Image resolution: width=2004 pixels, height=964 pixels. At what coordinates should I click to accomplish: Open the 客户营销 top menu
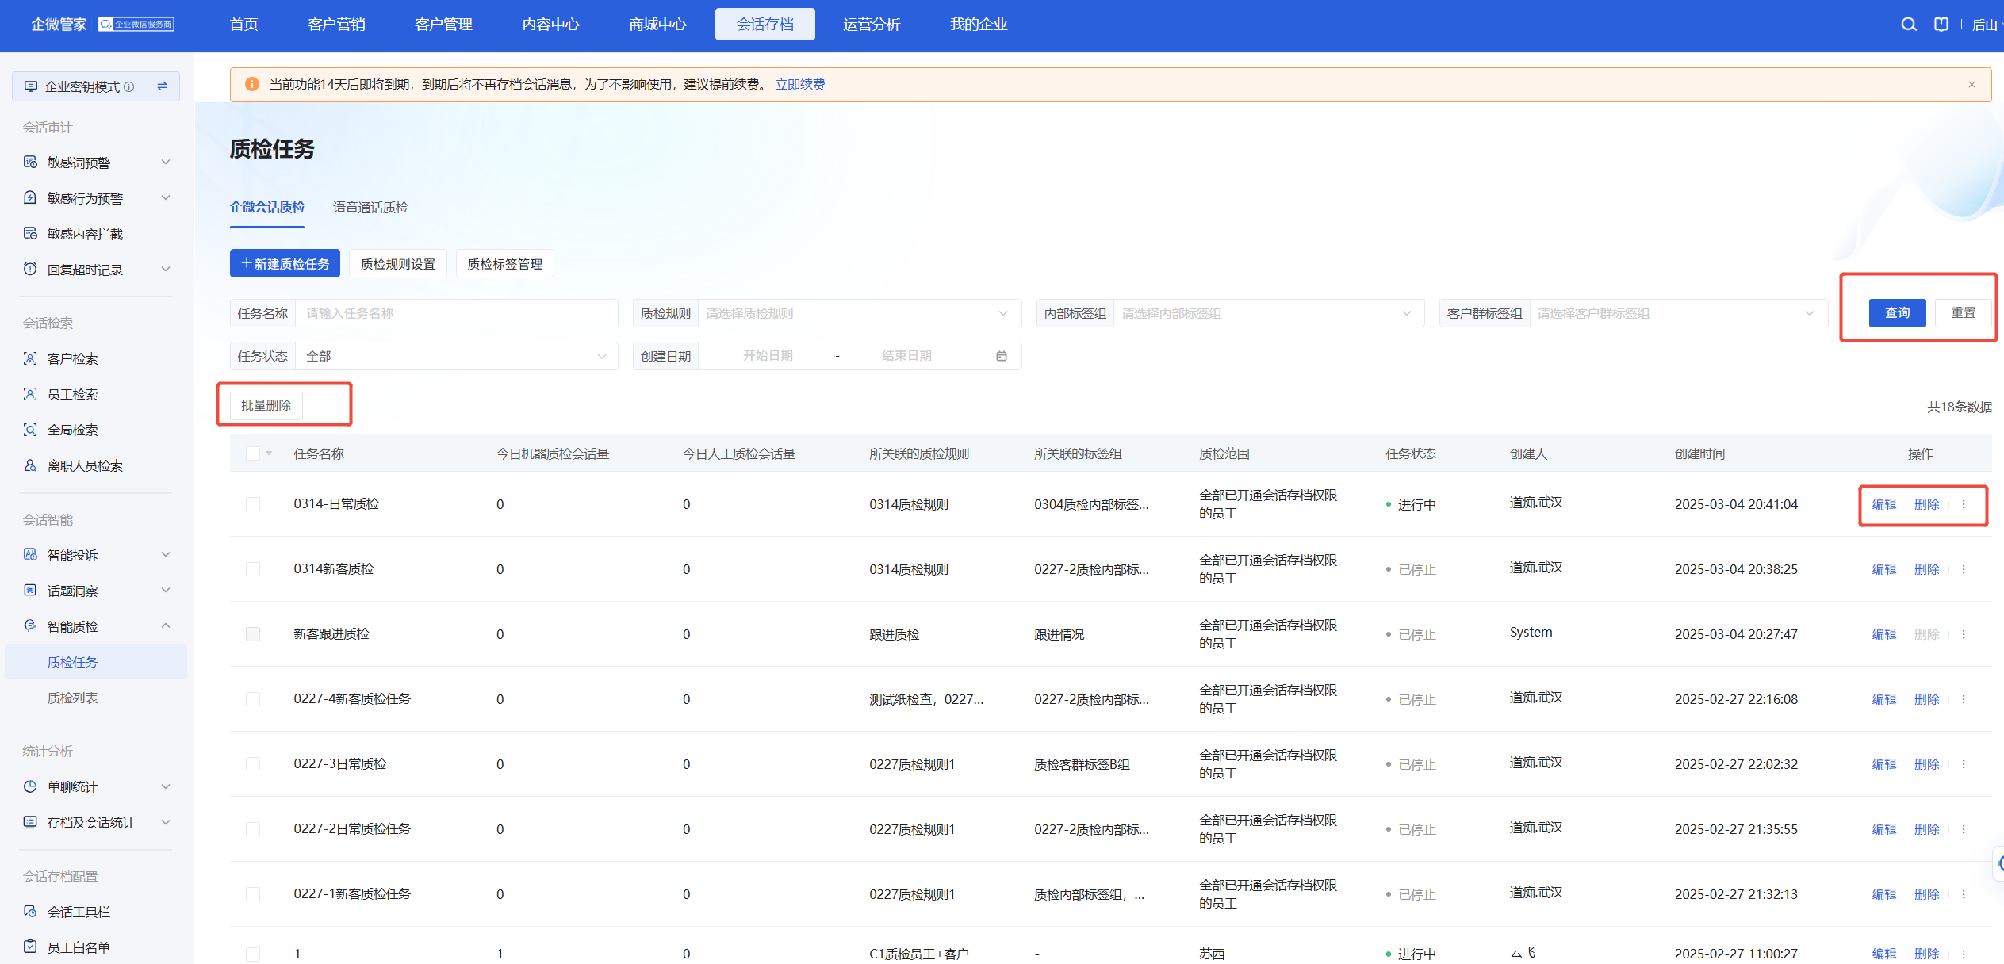click(x=336, y=25)
